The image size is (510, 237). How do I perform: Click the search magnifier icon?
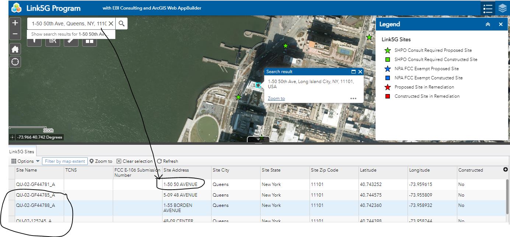pyautogui.click(x=122, y=24)
